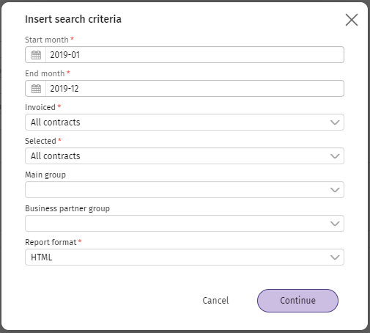Open the Start month calendar picker icon
Screen dimensions: 370x333
pyautogui.click(x=36, y=55)
